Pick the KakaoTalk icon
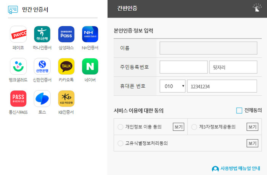The height and width of the screenshot is (175, 267). pyautogui.click(x=66, y=66)
